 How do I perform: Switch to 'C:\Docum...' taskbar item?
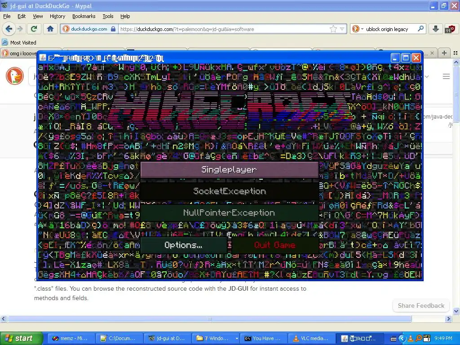[x=119, y=338]
